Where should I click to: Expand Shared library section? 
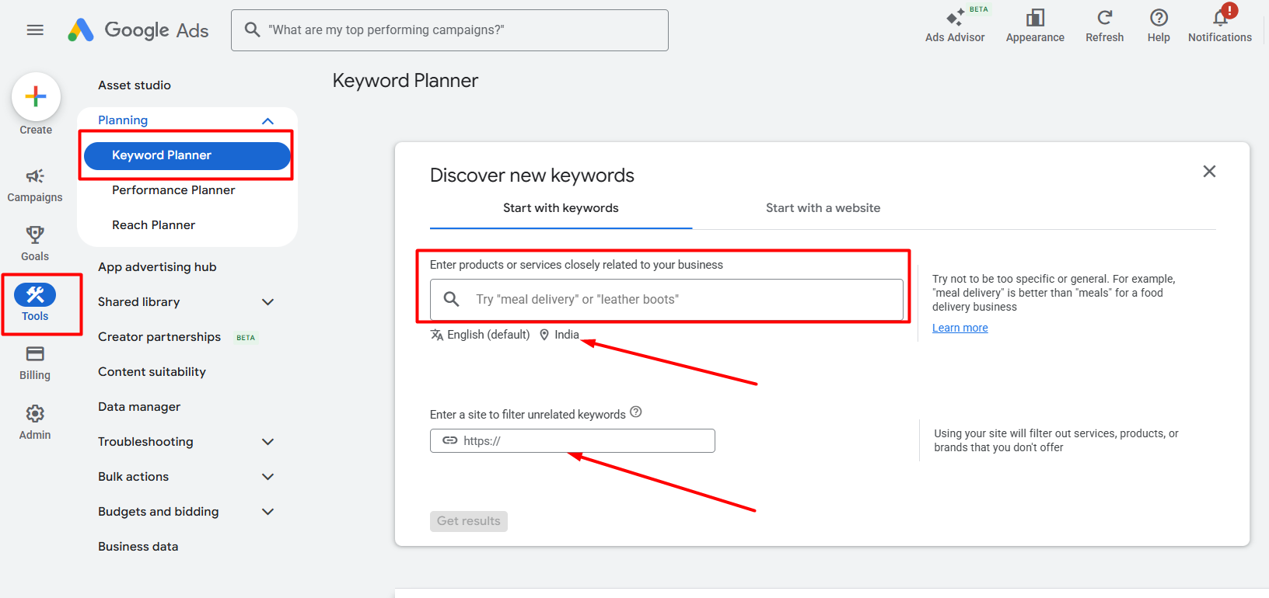pos(267,302)
